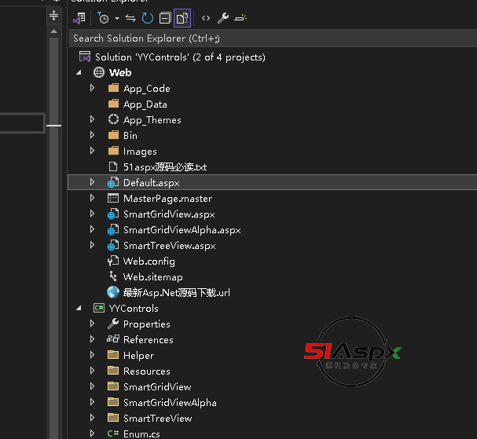Open the Pending Changes Filter dropdown arrow
This screenshot has width=477, height=439.
116,17
